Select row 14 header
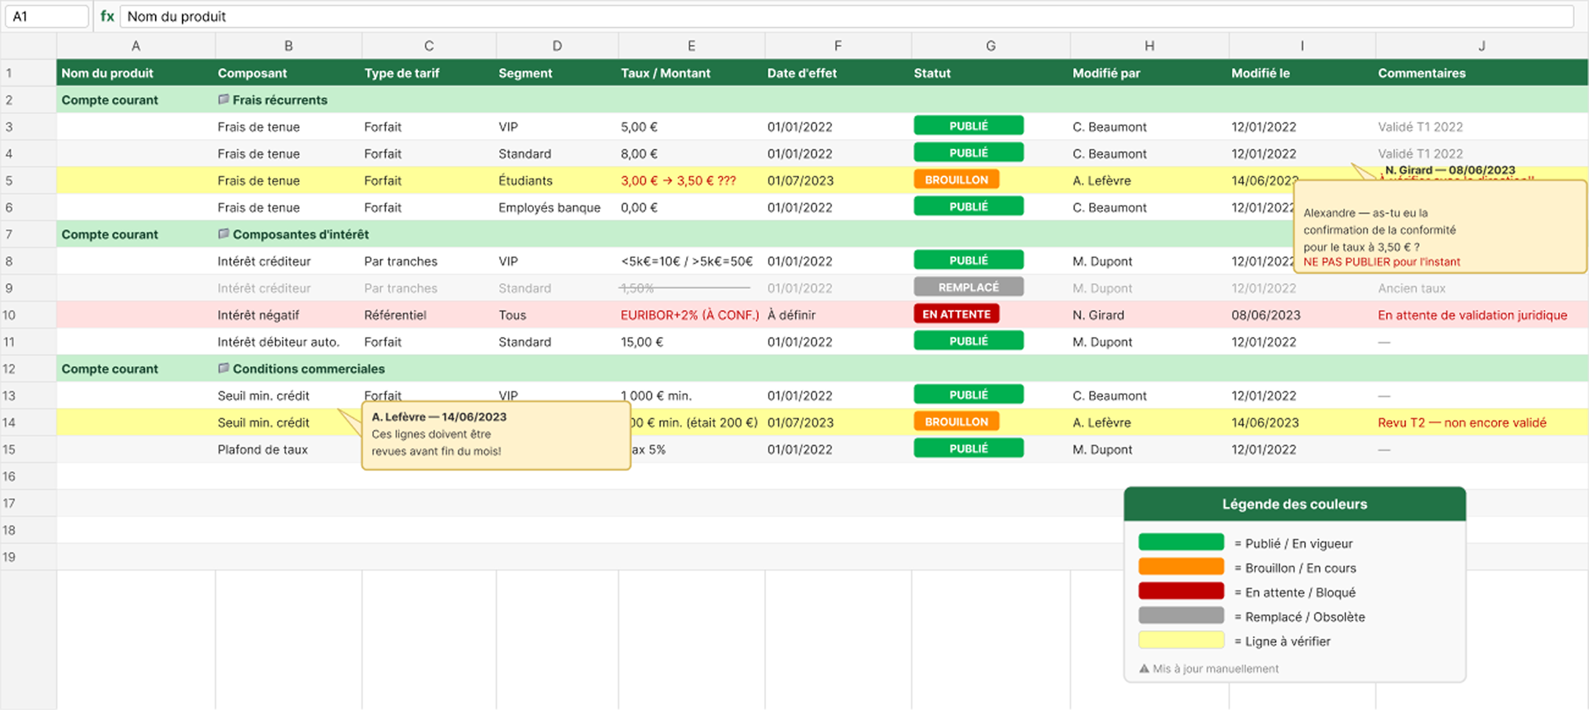The height and width of the screenshot is (710, 1589). click(28, 422)
